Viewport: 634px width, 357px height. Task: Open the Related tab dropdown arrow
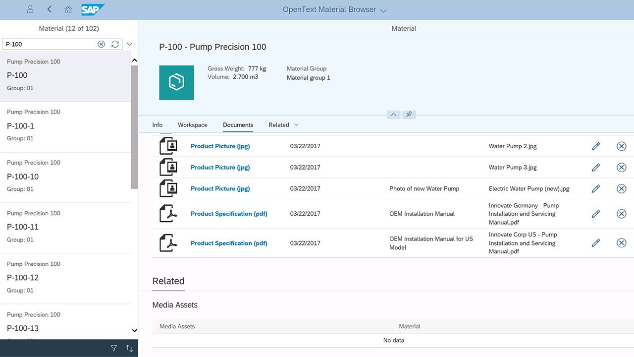[297, 125]
